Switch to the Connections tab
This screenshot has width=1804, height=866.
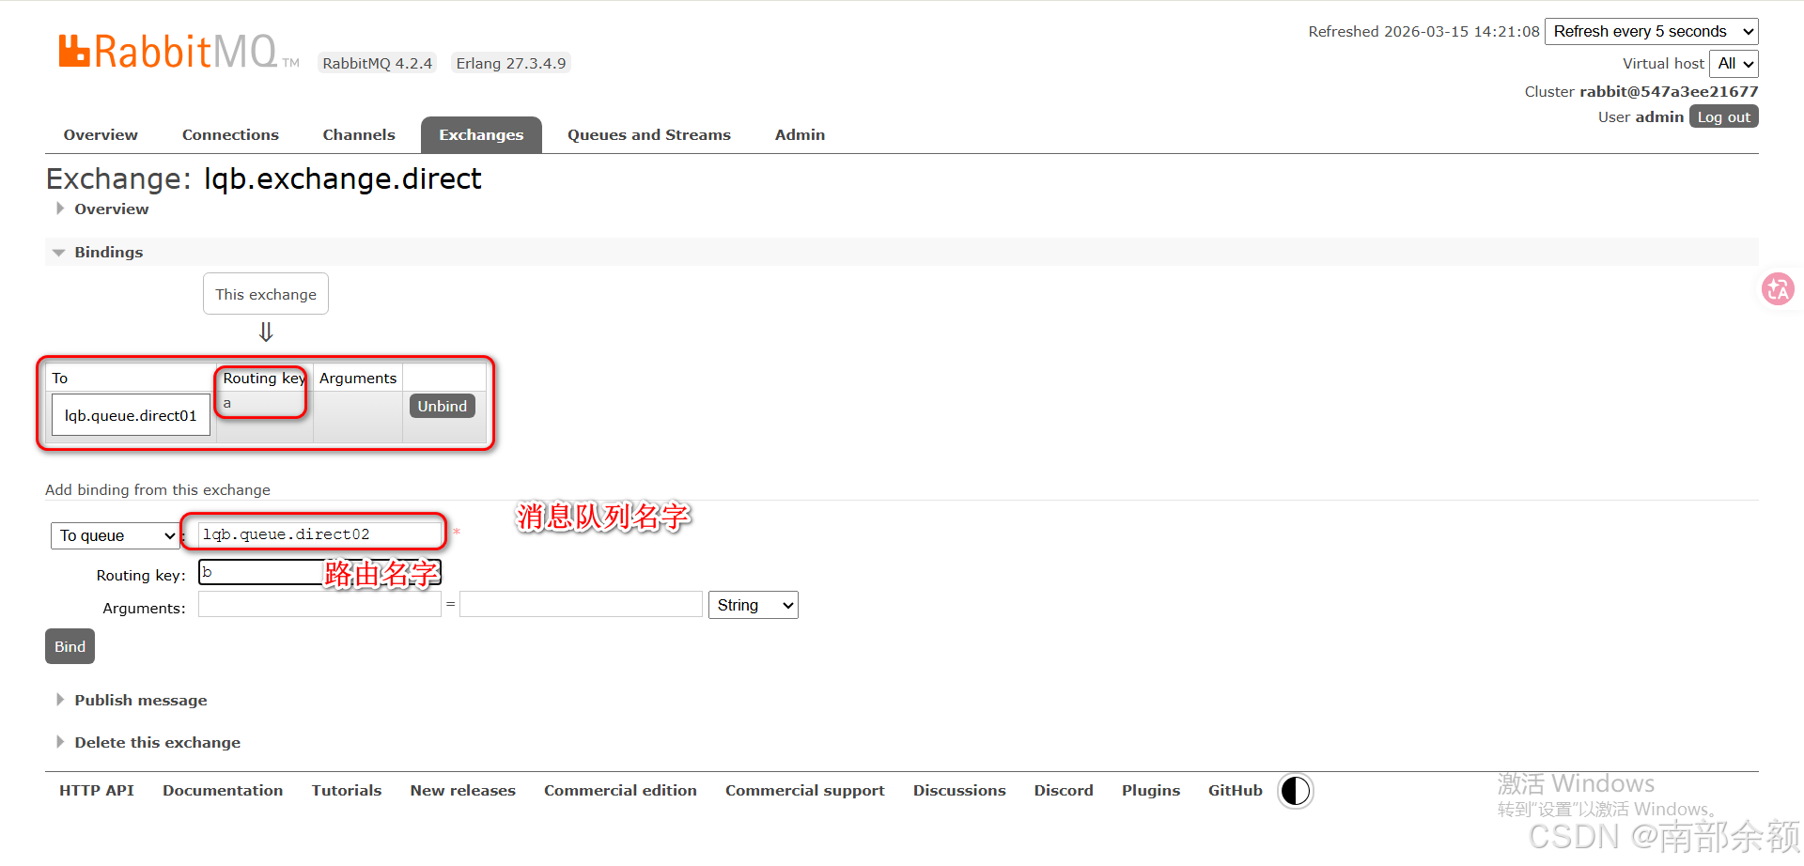(230, 135)
